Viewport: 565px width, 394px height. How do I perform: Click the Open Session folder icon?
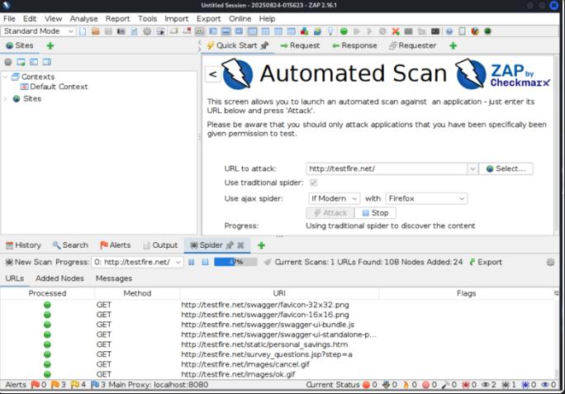tap(96, 31)
